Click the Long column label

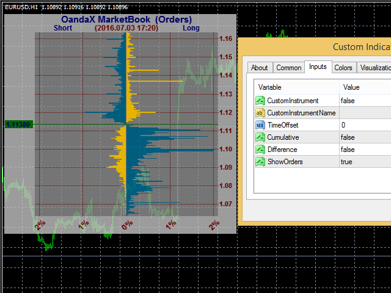pyautogui.click(x=191, y=28)
